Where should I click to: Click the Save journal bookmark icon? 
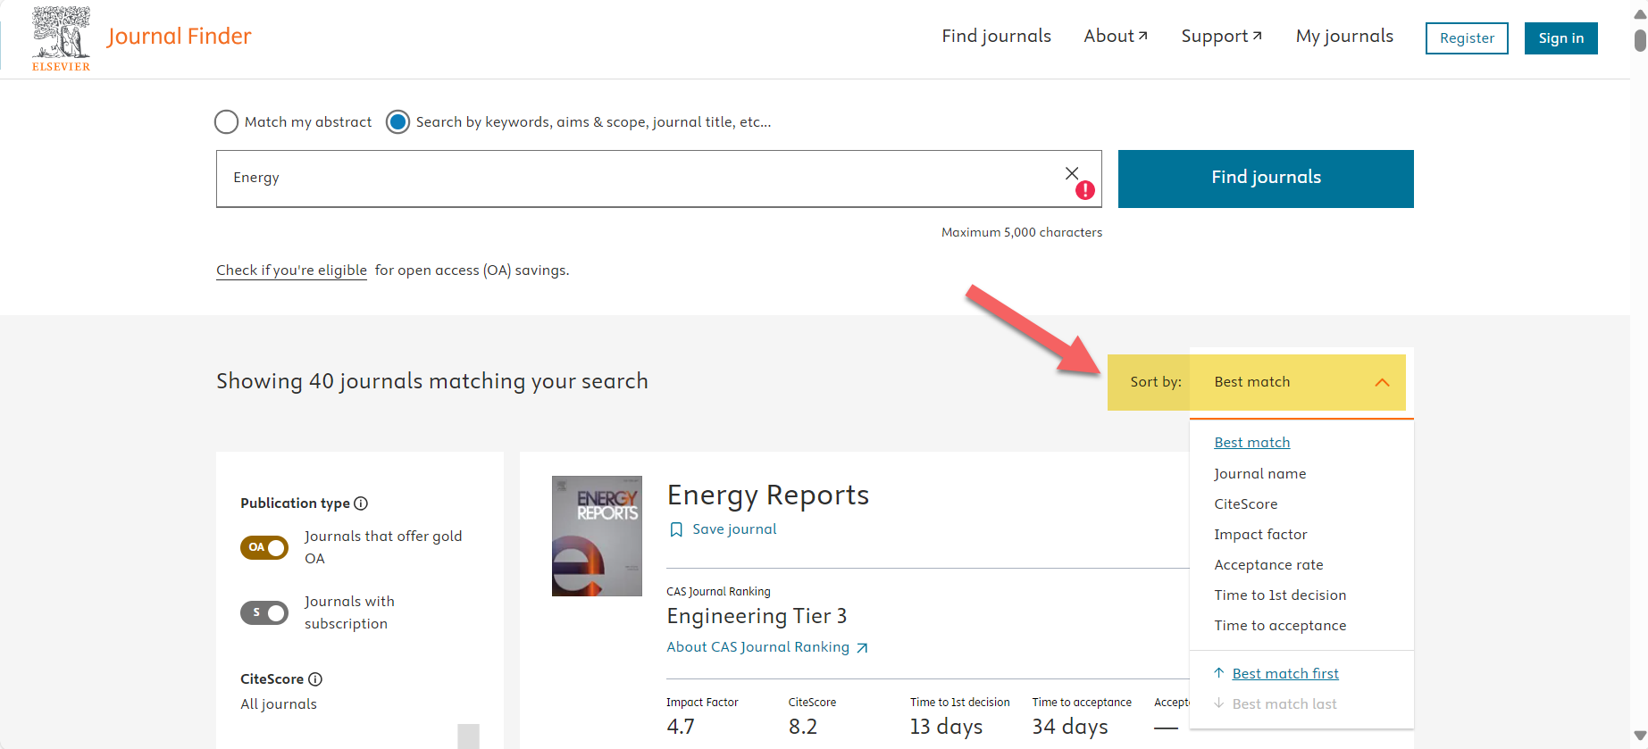676,529
